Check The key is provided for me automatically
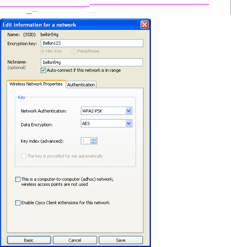The width and height of the screenshot is (231, 247). coord(24,156)
